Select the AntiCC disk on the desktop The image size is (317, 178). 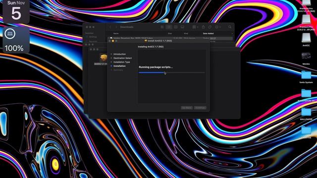[306, 38]
